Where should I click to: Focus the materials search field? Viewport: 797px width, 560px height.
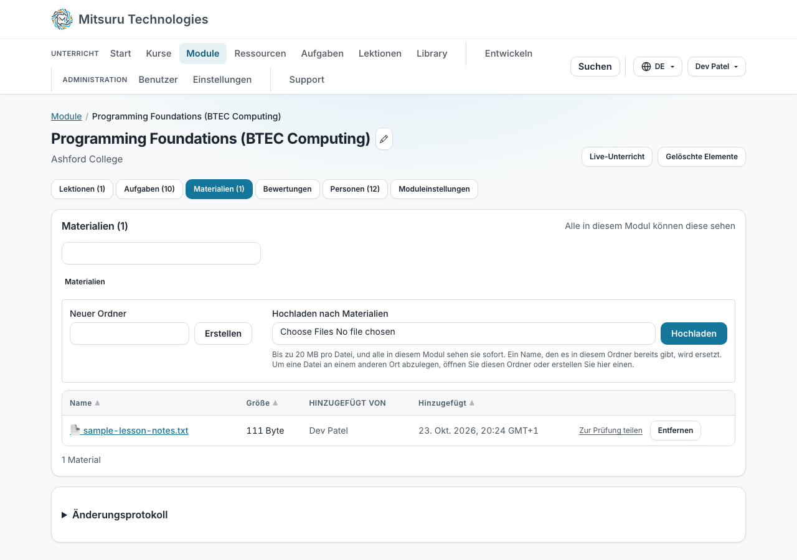161,253
